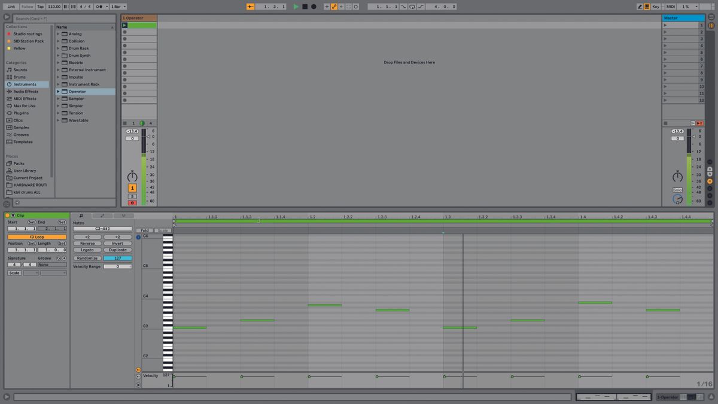Expand the Sampler instrument folder

(59, 99)
